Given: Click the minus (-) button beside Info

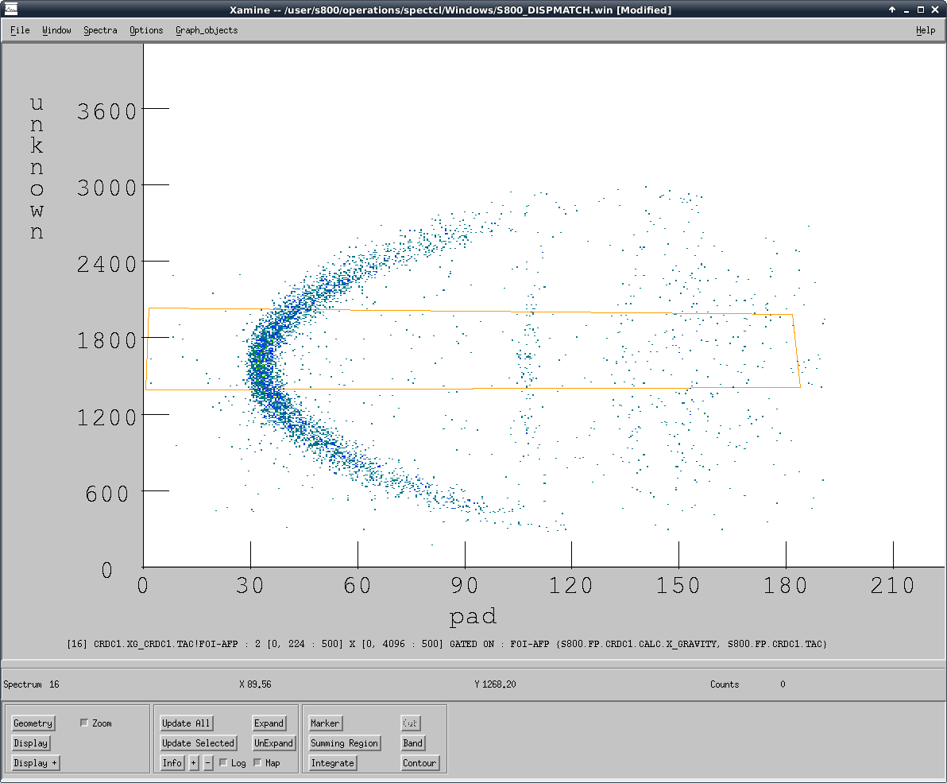Looking at the screenshot, I should pos(208,763).
